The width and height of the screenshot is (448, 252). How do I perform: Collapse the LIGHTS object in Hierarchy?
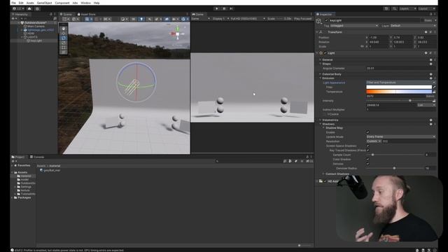tap(22, 37)
